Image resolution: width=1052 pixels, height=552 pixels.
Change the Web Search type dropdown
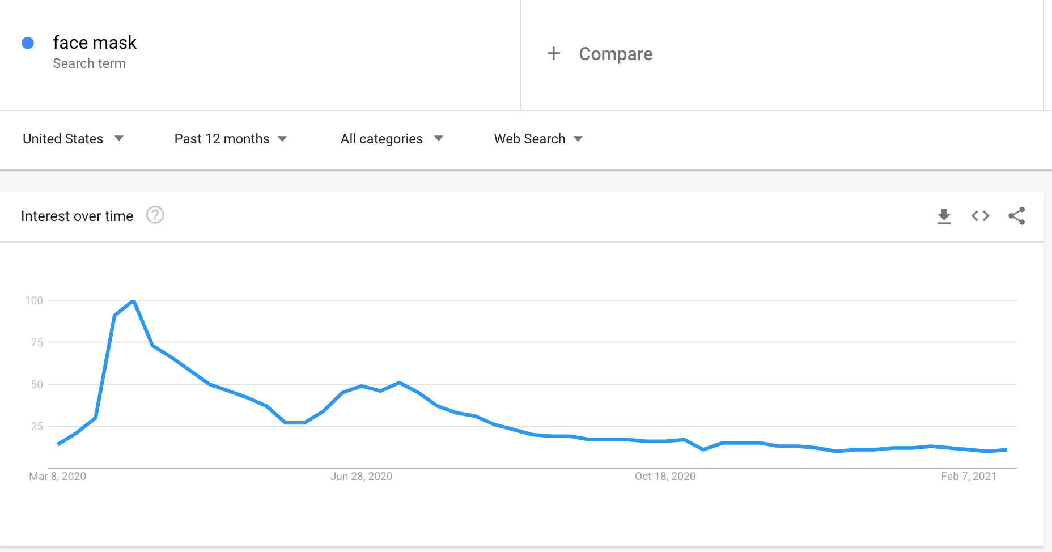coord(537,139)
